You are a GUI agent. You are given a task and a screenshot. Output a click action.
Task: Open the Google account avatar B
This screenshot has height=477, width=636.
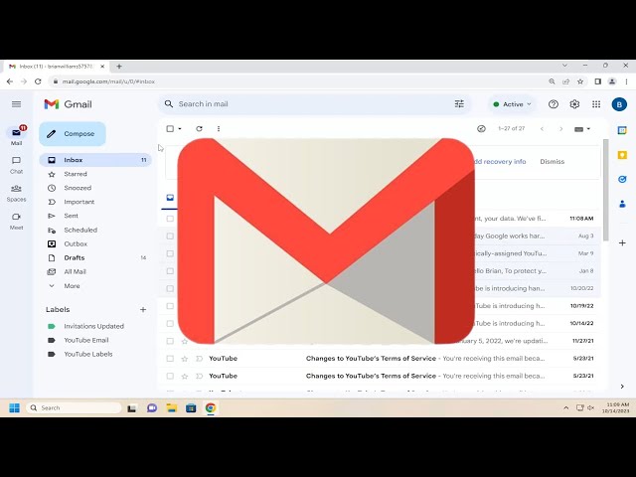pos(619,104)
